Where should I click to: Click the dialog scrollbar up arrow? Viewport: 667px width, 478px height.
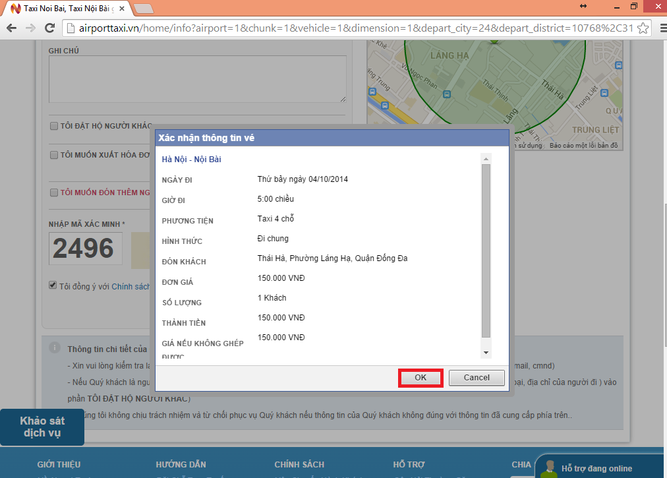point(486,159)
